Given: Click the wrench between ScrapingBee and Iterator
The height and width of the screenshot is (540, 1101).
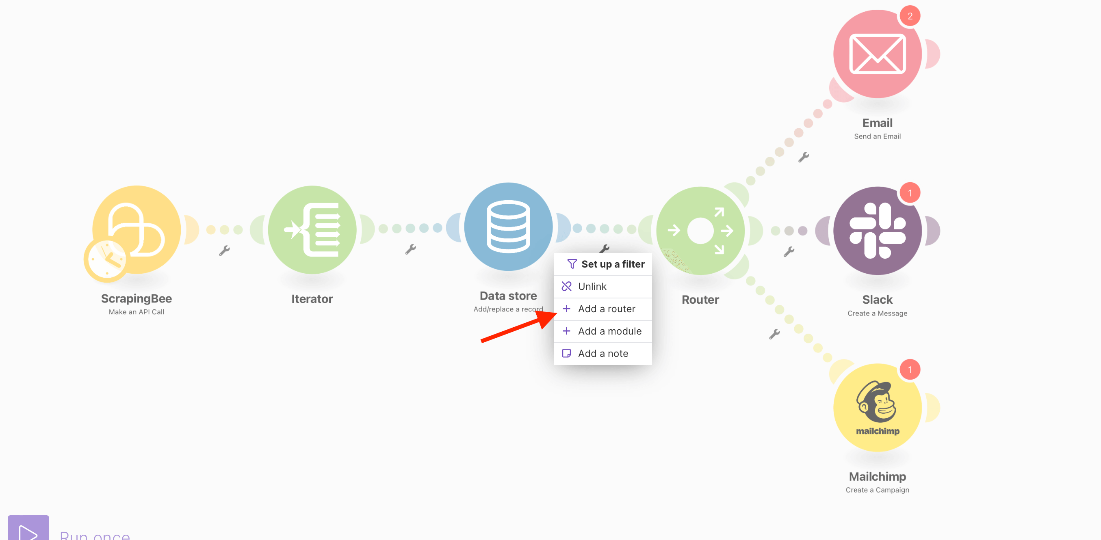Looking at the screenshot, I should pos(224,251).
